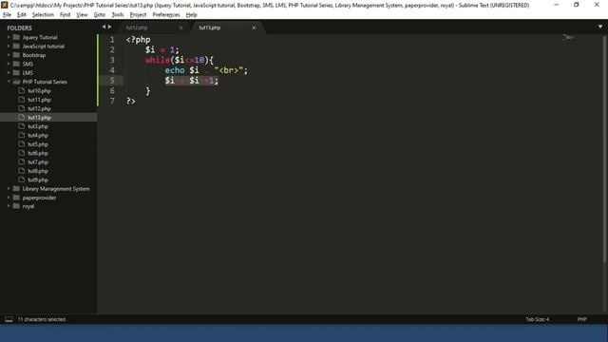Open the View menu

[x=82, y=15]
